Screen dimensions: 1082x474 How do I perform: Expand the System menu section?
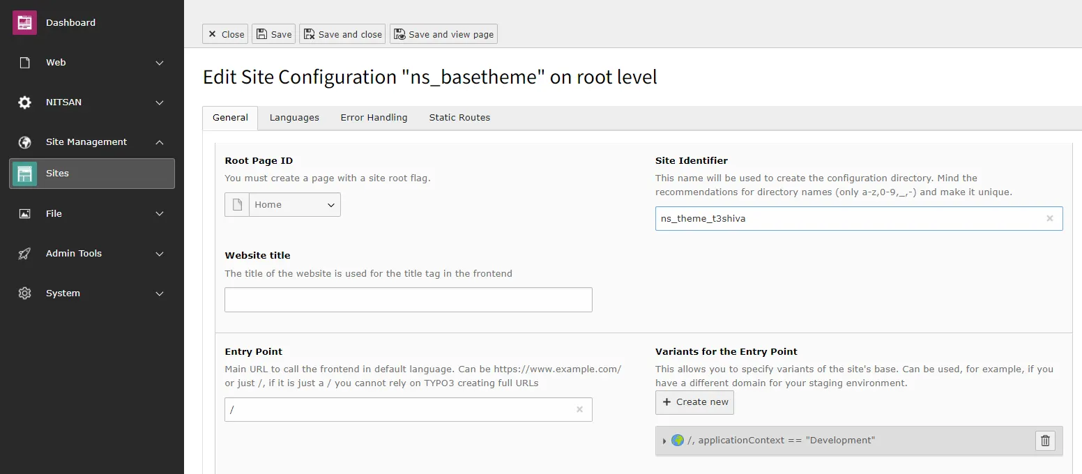click(x=160, y=293)
